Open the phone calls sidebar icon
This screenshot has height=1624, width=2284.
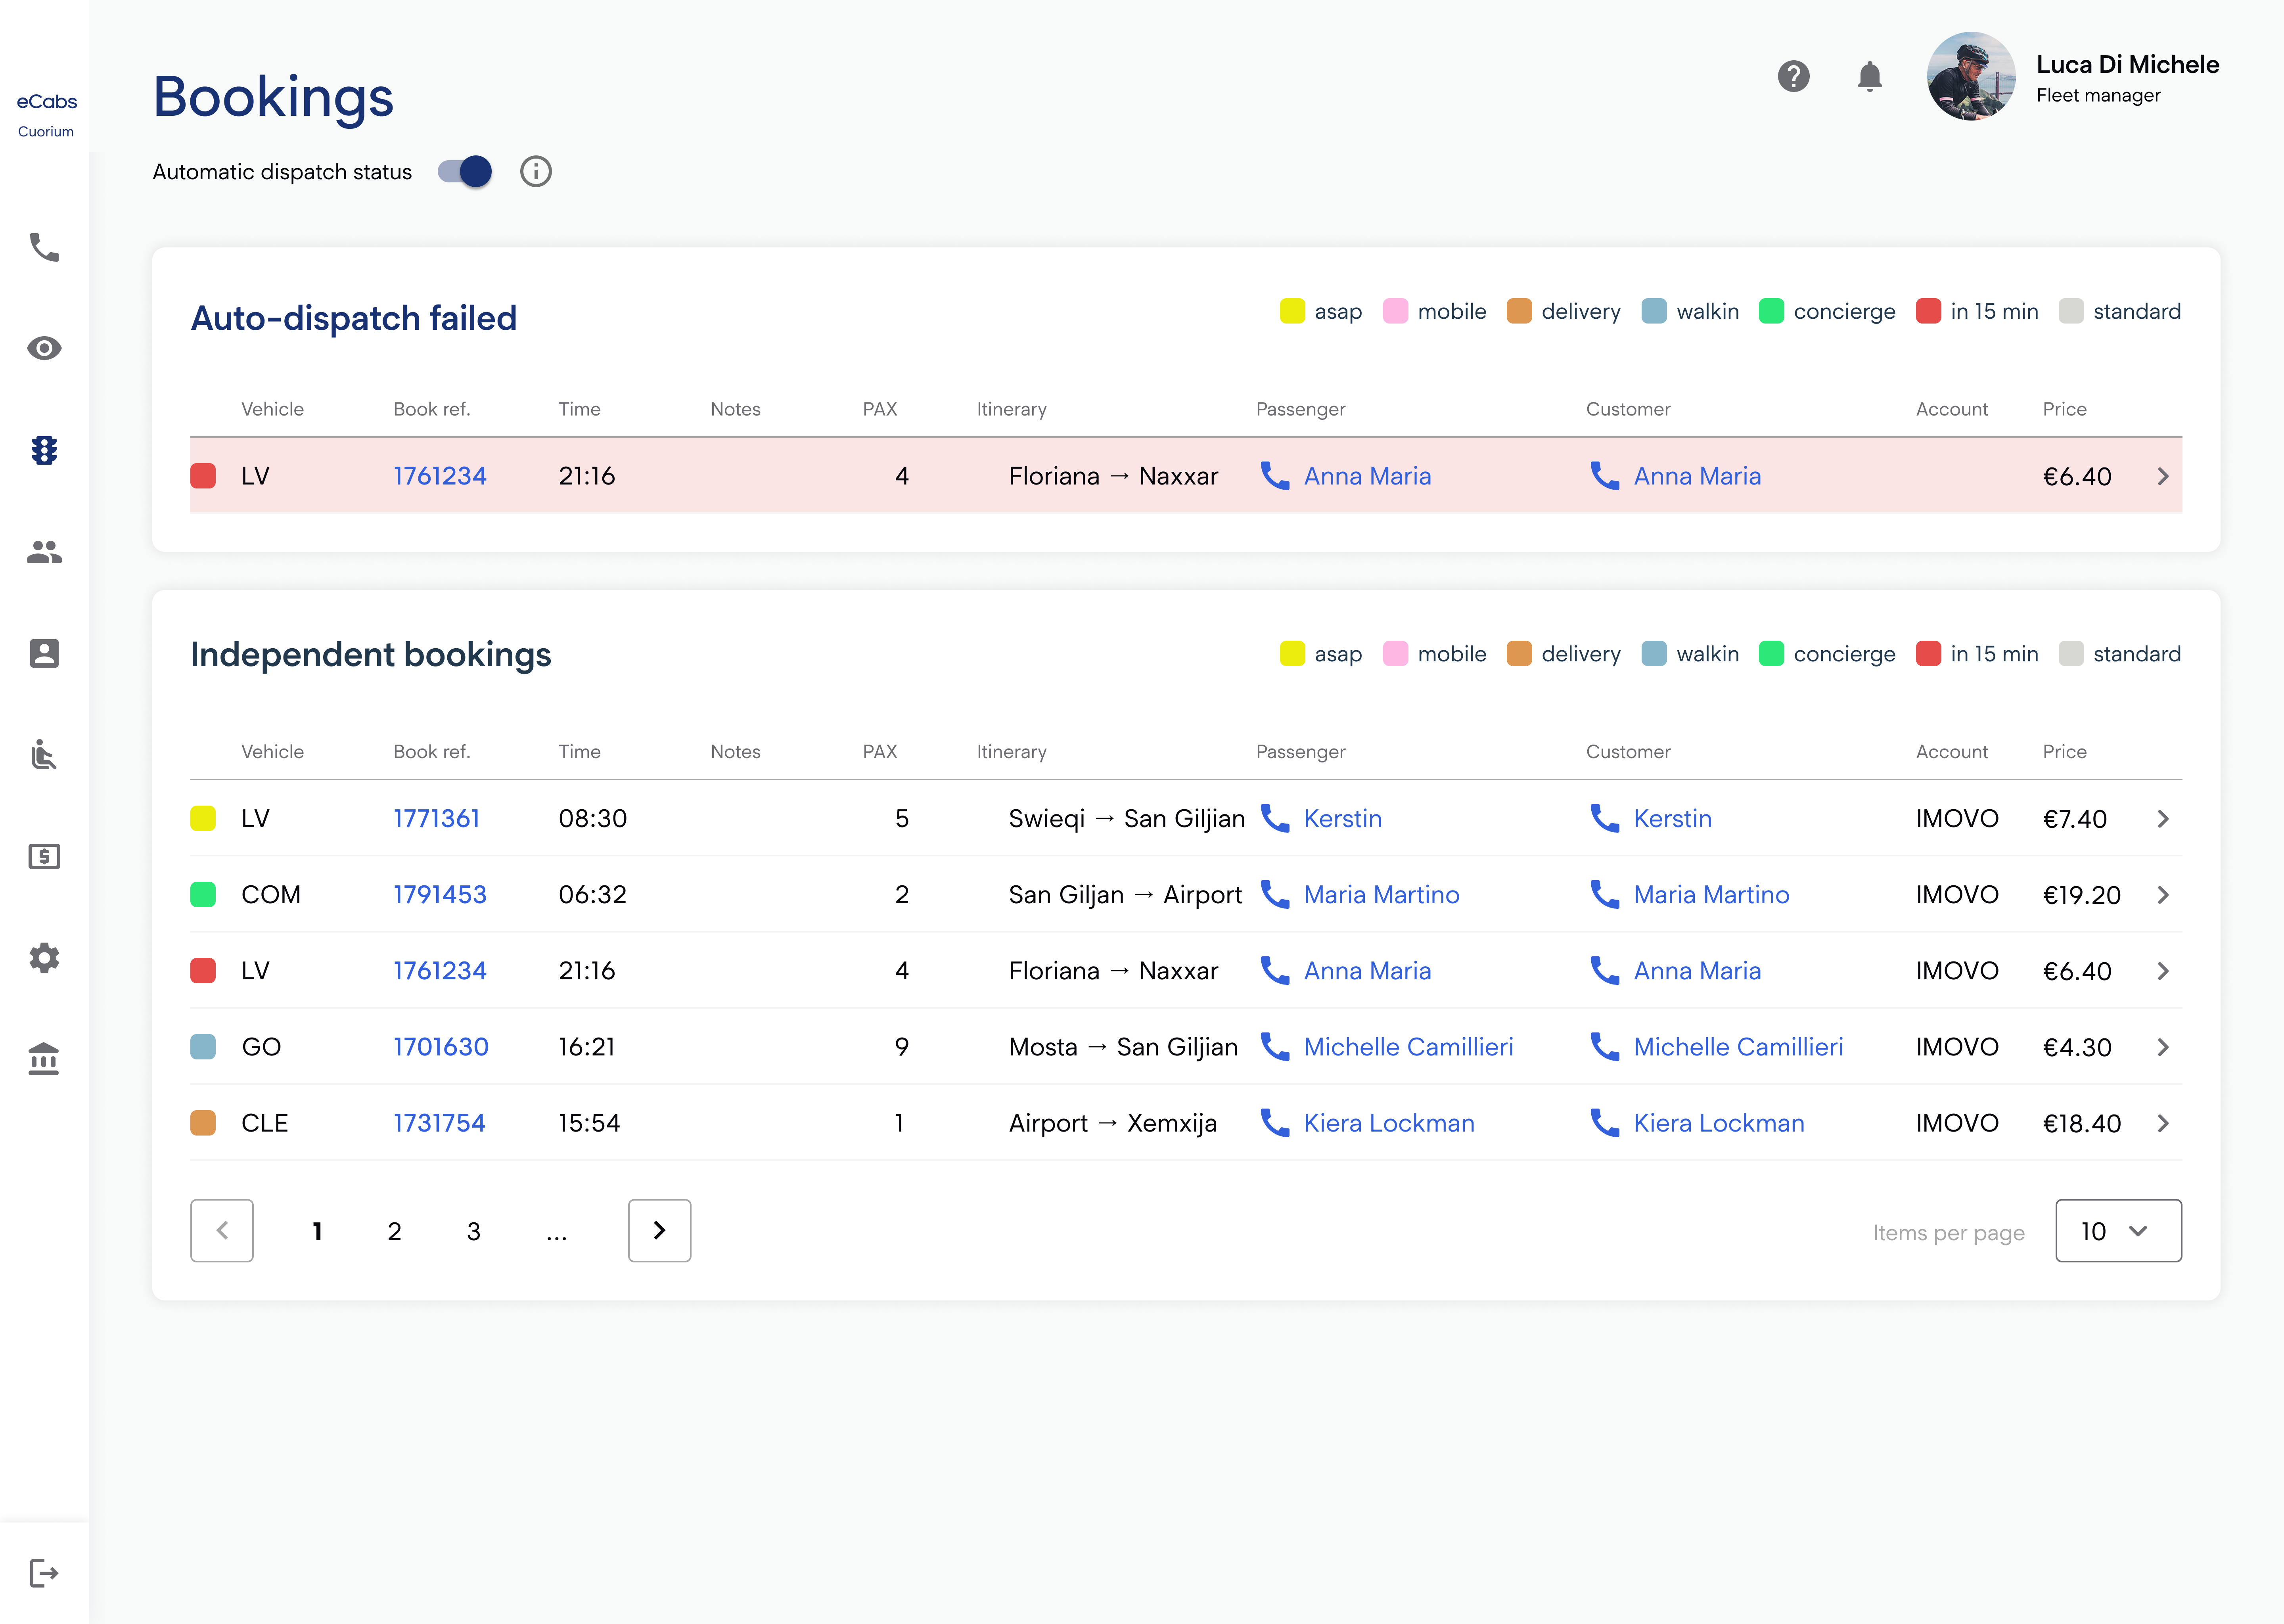tap(44, 247)
